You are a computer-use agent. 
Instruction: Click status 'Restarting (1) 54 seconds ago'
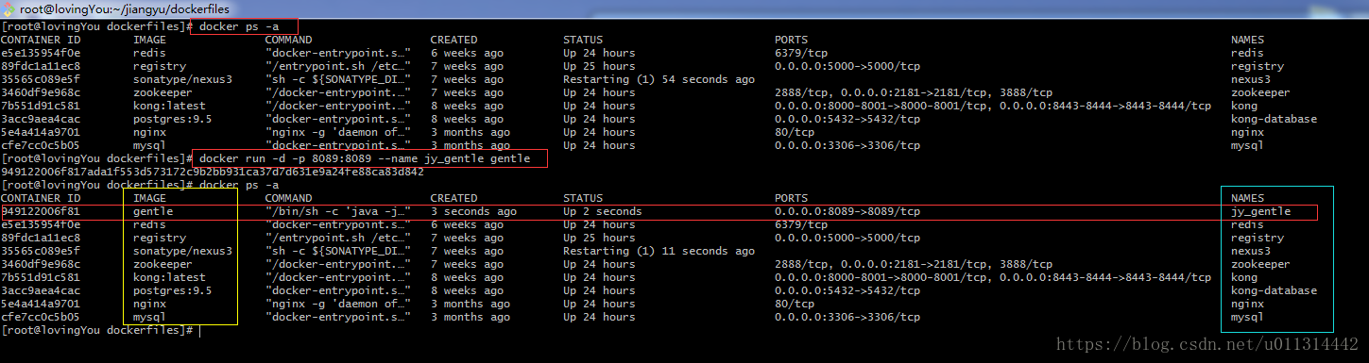[x=659, y=79]
